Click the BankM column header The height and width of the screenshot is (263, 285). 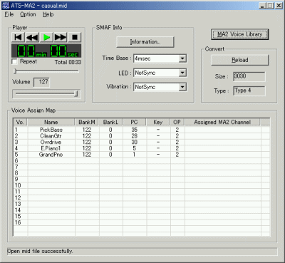pyautogui.click(x=87, y=122)
